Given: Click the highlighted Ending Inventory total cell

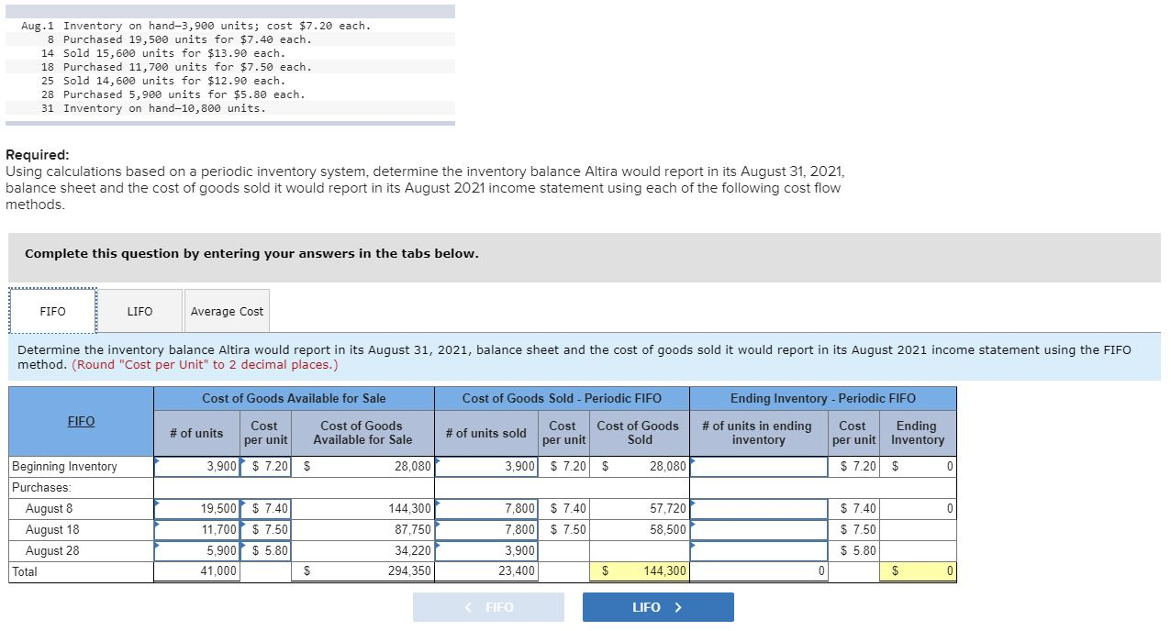Looking at the screenshot, I should pyautogui.click(x=918, y=571).
